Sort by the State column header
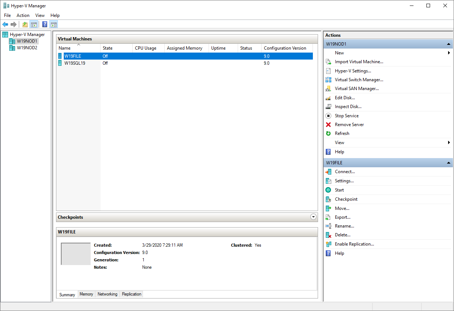 (116, 48)
